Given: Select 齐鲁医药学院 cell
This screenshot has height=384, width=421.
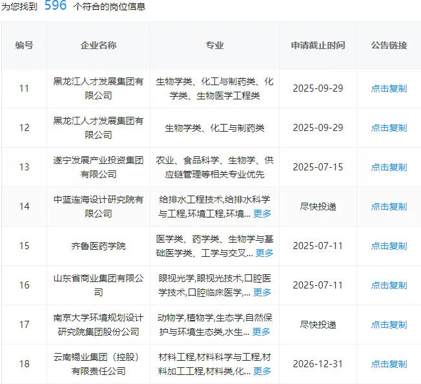Looking at the screenshot, I should click(98, 246).
